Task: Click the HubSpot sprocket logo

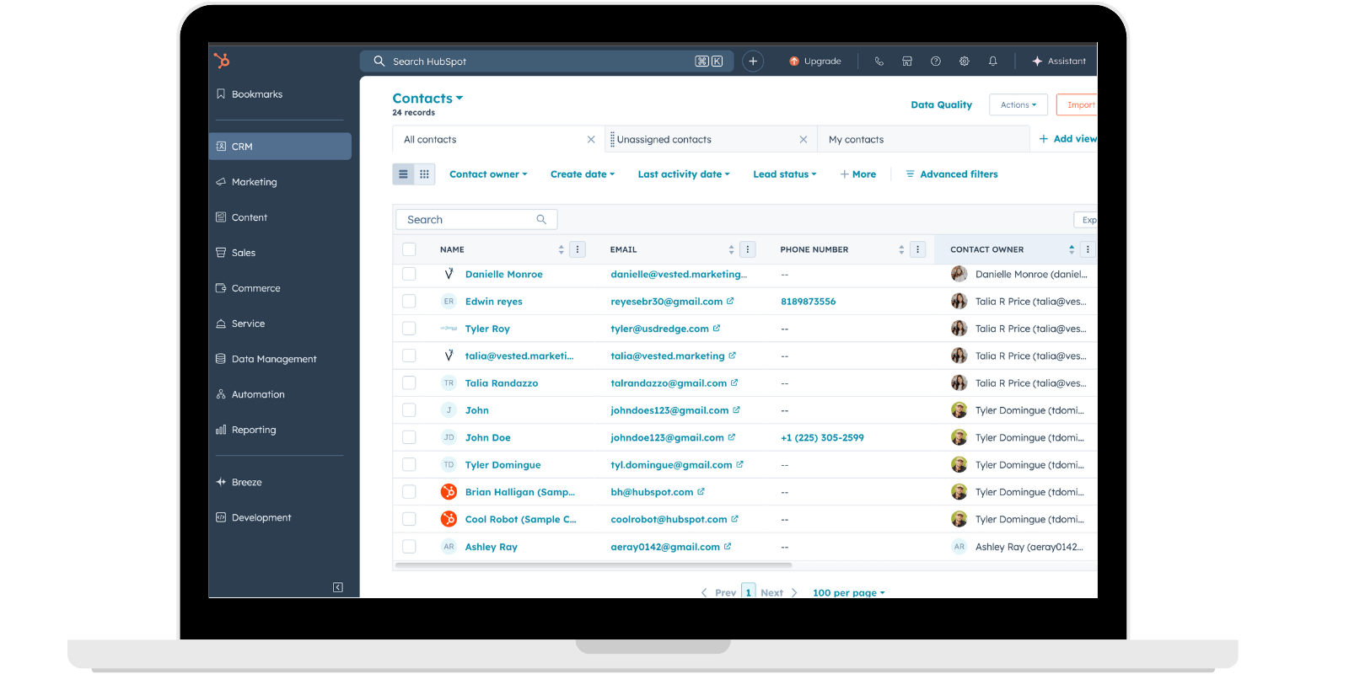Action: pos(222,61)
